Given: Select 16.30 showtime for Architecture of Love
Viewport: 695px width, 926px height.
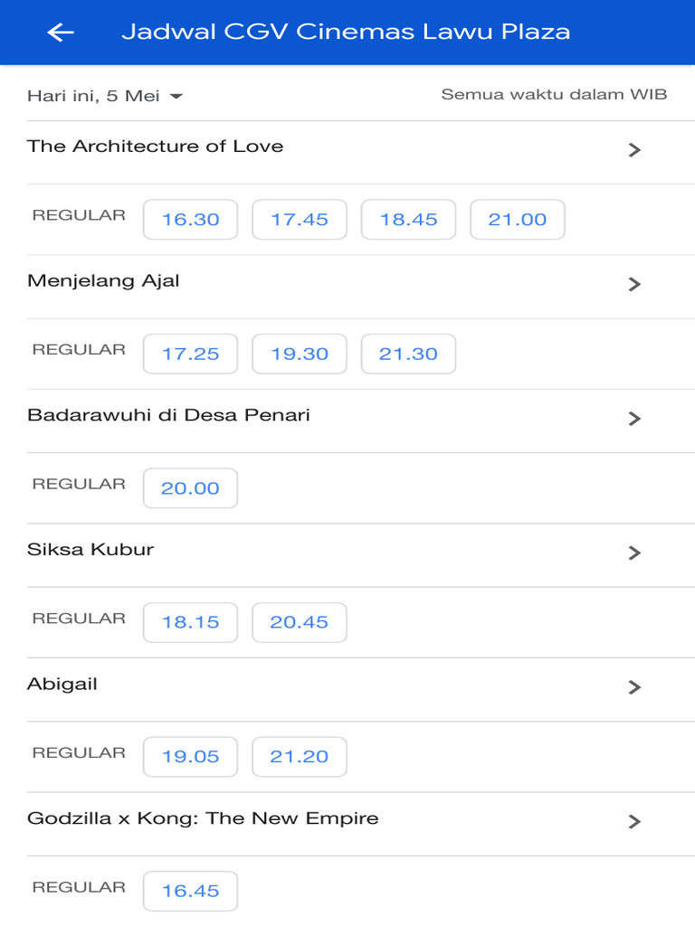Looking at the screenshot, I should click(190, 220).
